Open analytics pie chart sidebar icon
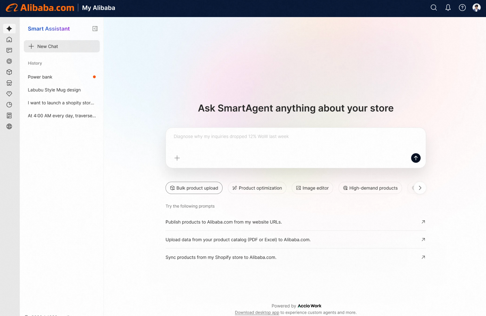Screen dimensions: 486x316 pyautogui.click(x=9, y=105)
